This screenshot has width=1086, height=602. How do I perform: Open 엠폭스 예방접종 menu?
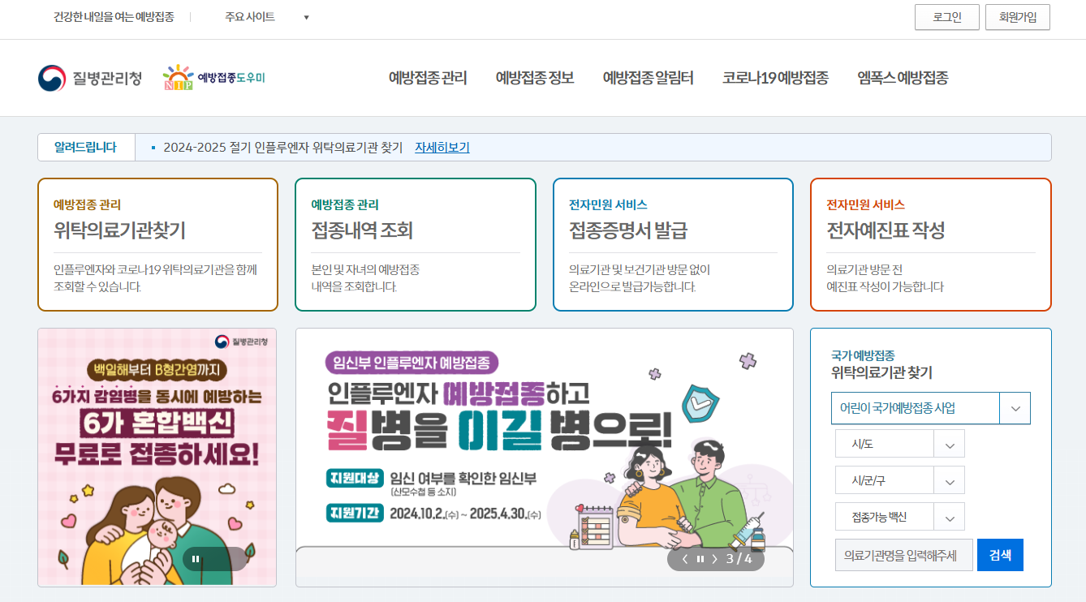click(903, 78)
